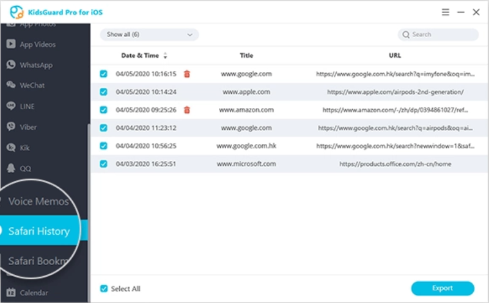This screenshot has height=303, width=489.
Task: Select the 04/04/2020 10:56:25 timestamp
Action: pyautogui.click(x=146, y=146)
